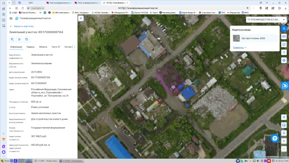
Task: Open the Торги bookmark
Action: click(x=154, y=13)
